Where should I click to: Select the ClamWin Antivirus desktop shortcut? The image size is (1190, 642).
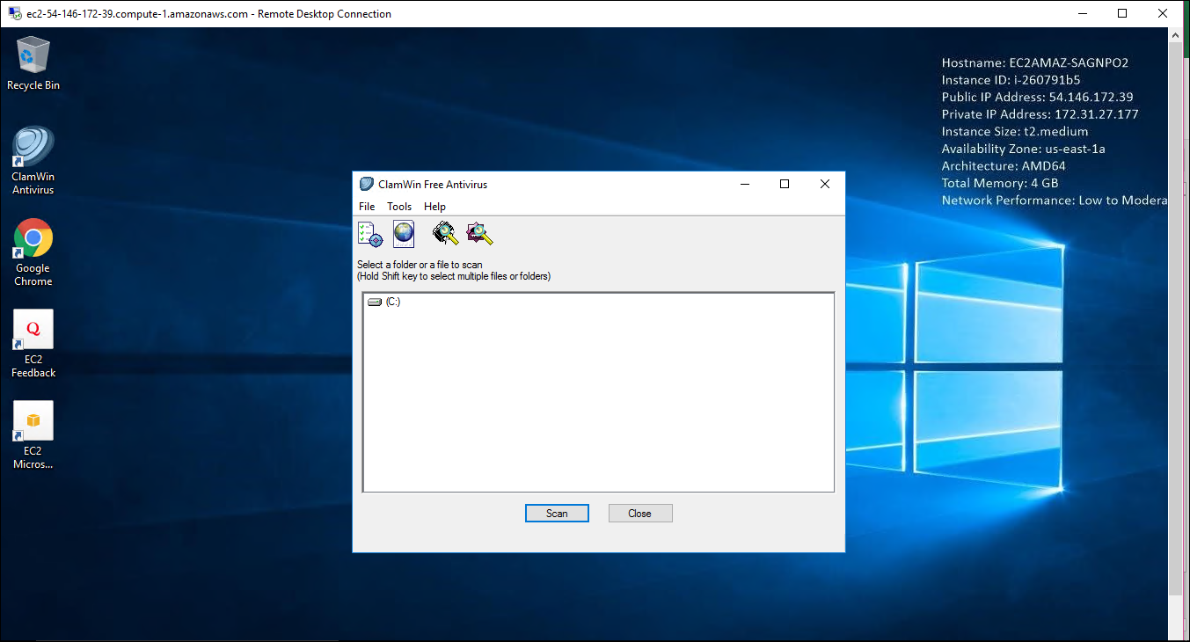point(33,160)
